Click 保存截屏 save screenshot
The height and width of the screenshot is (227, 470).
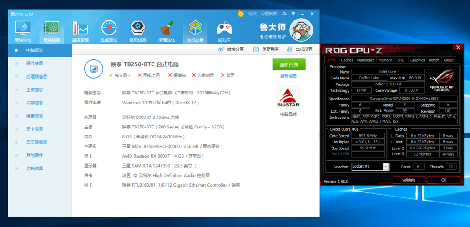point(266,49)
